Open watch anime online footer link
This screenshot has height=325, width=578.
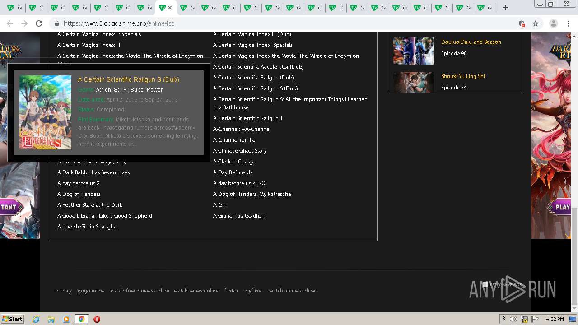[292, 291]
